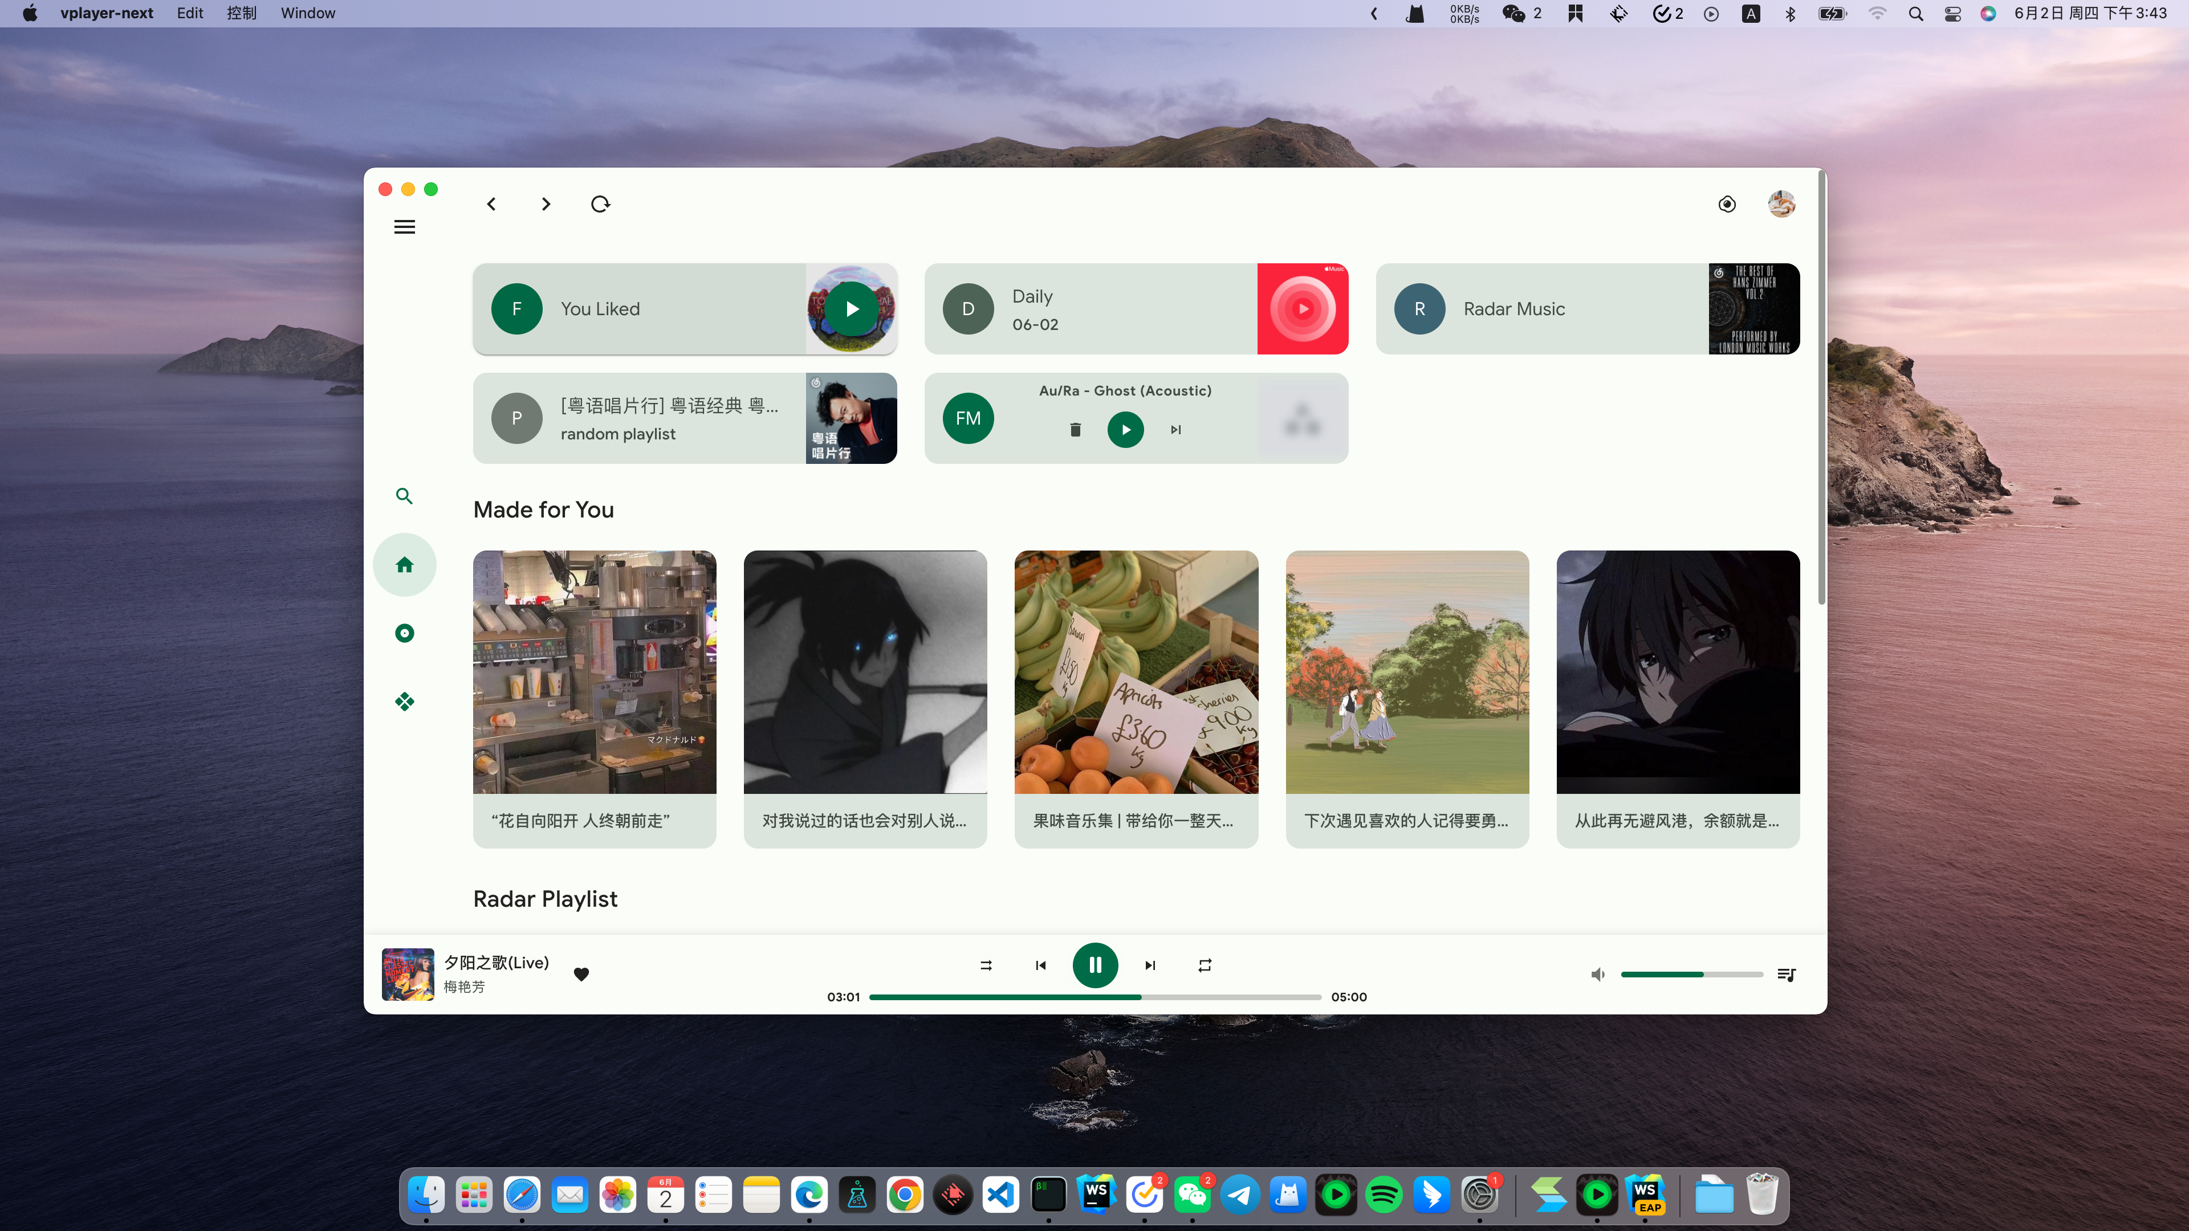Select the Home sidebar icon
Viewport: 2189px width, 1231px height.
pos(405,565)
